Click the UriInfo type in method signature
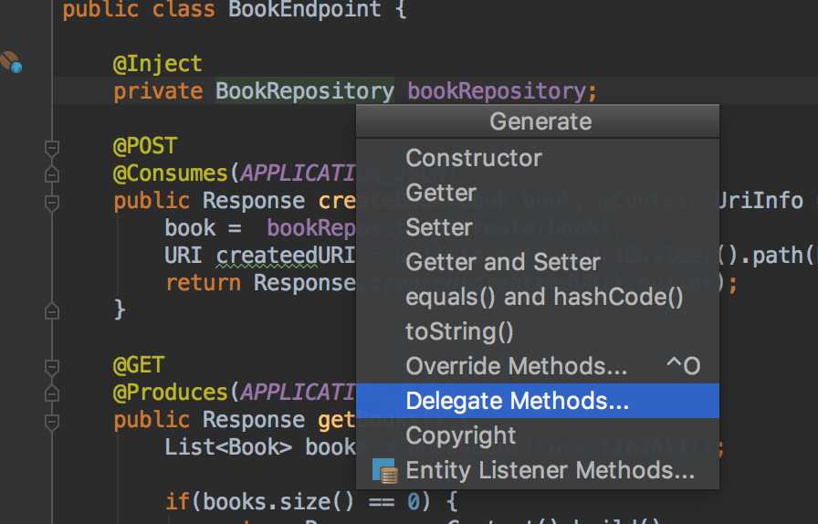The image size is (818, 524). pos(760,201)
